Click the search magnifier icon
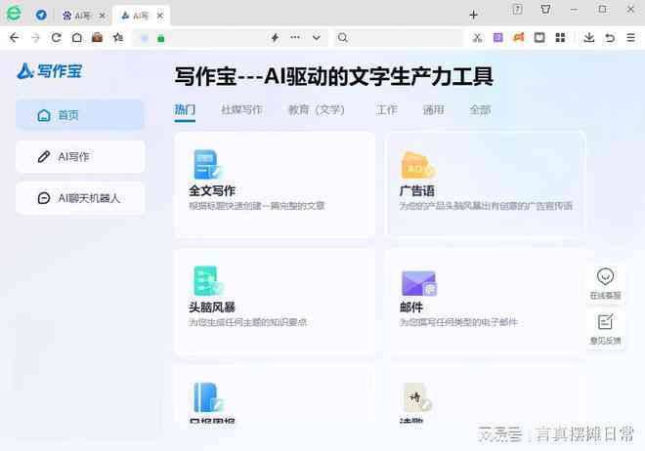 click(342, 38)
